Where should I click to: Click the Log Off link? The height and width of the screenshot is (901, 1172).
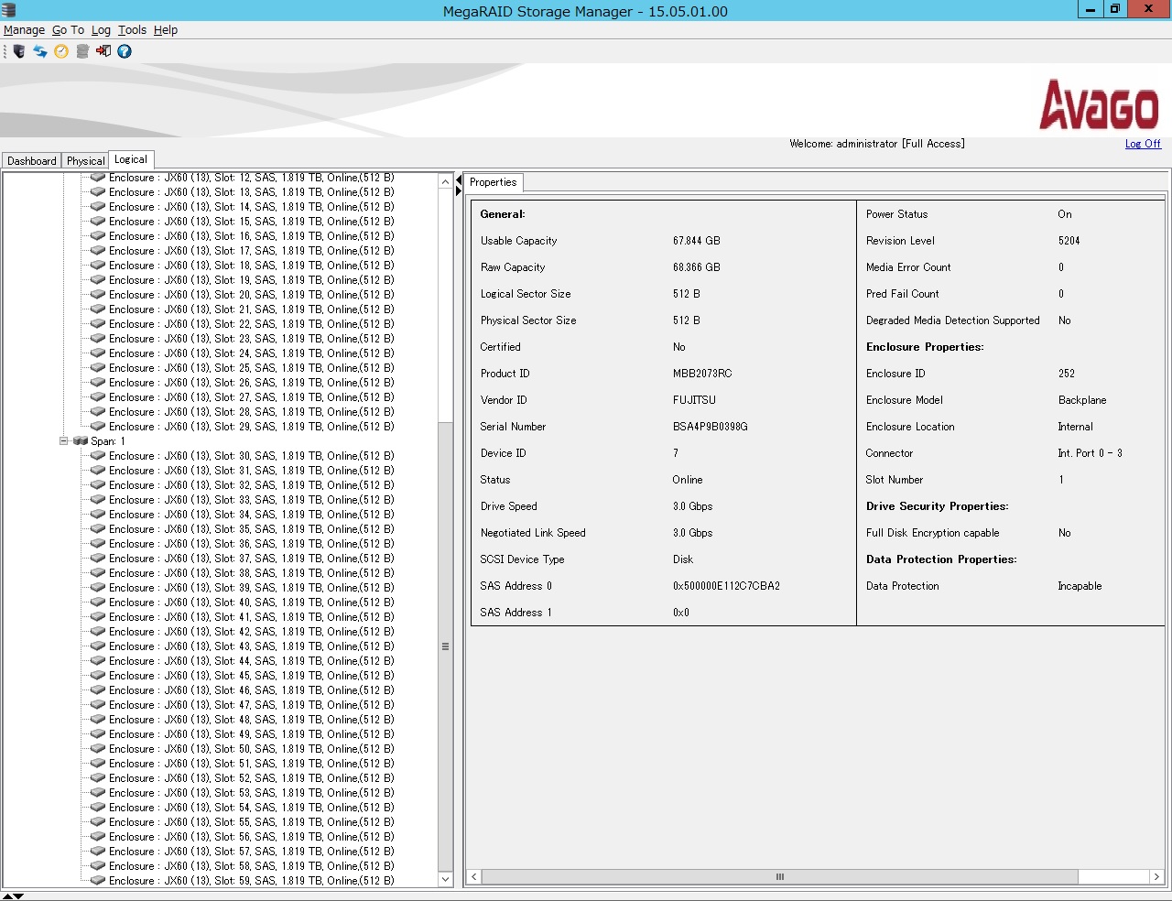[1143, 144]
